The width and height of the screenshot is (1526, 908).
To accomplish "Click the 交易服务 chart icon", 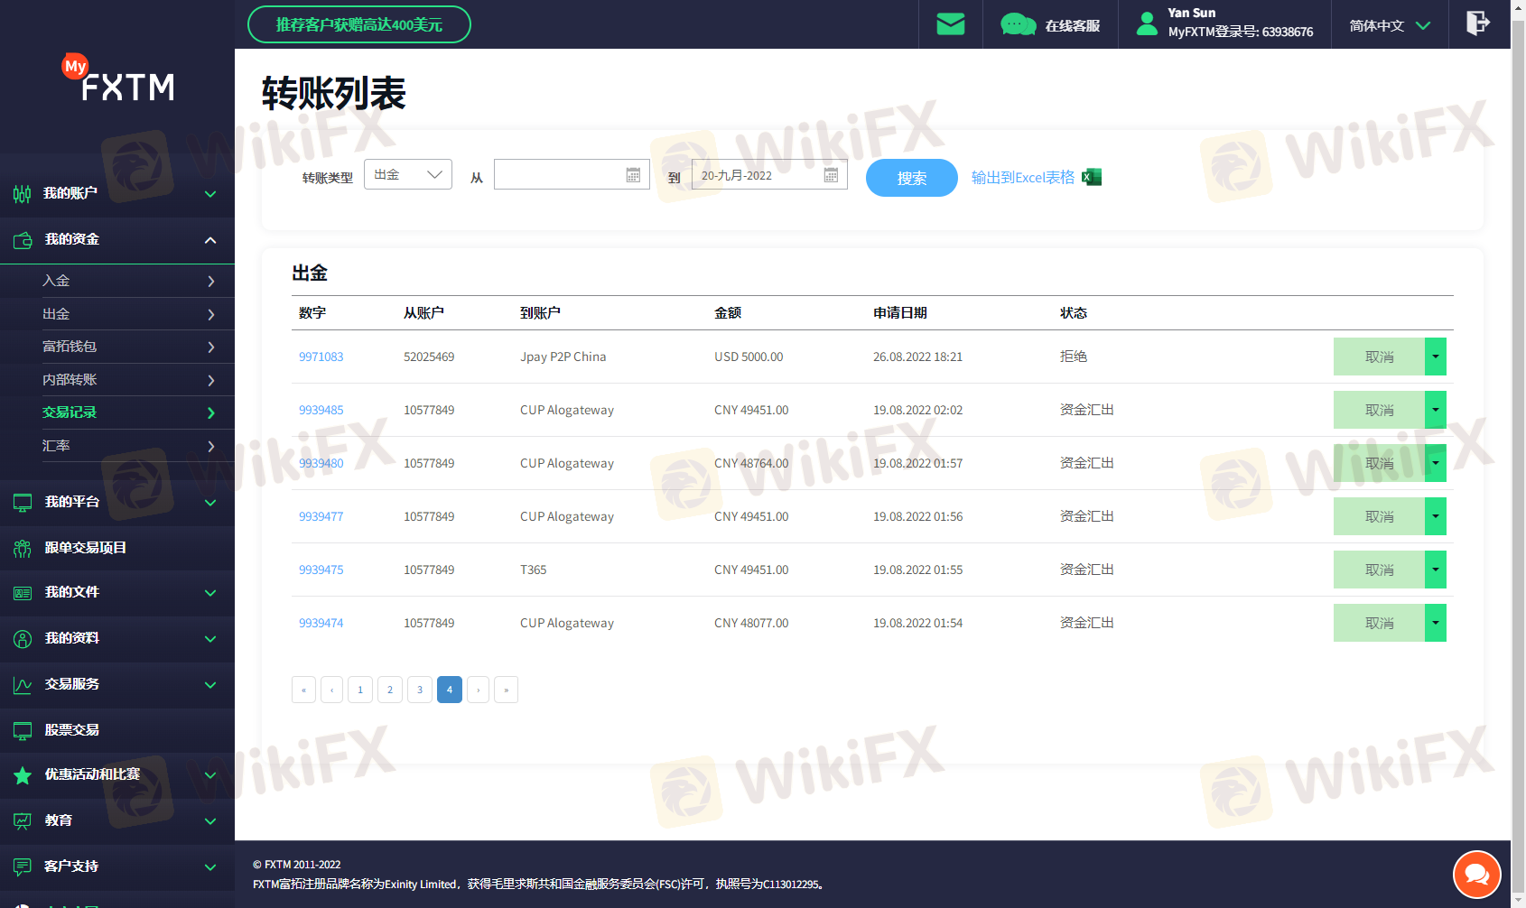I will [x=23, y=685].
